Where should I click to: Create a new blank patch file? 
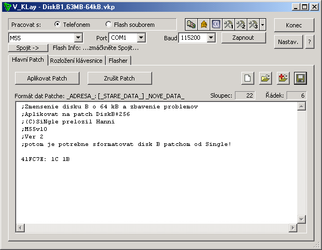pyautogui.click(x=248, y=78)
